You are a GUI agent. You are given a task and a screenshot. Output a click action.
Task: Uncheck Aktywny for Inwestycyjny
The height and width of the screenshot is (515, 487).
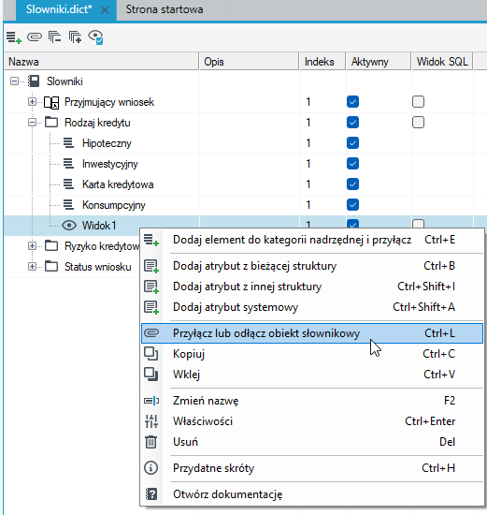pyautogui.click(x=352, y=164)
